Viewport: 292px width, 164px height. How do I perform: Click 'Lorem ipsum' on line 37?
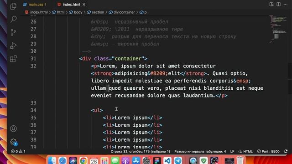click(131, 133)
